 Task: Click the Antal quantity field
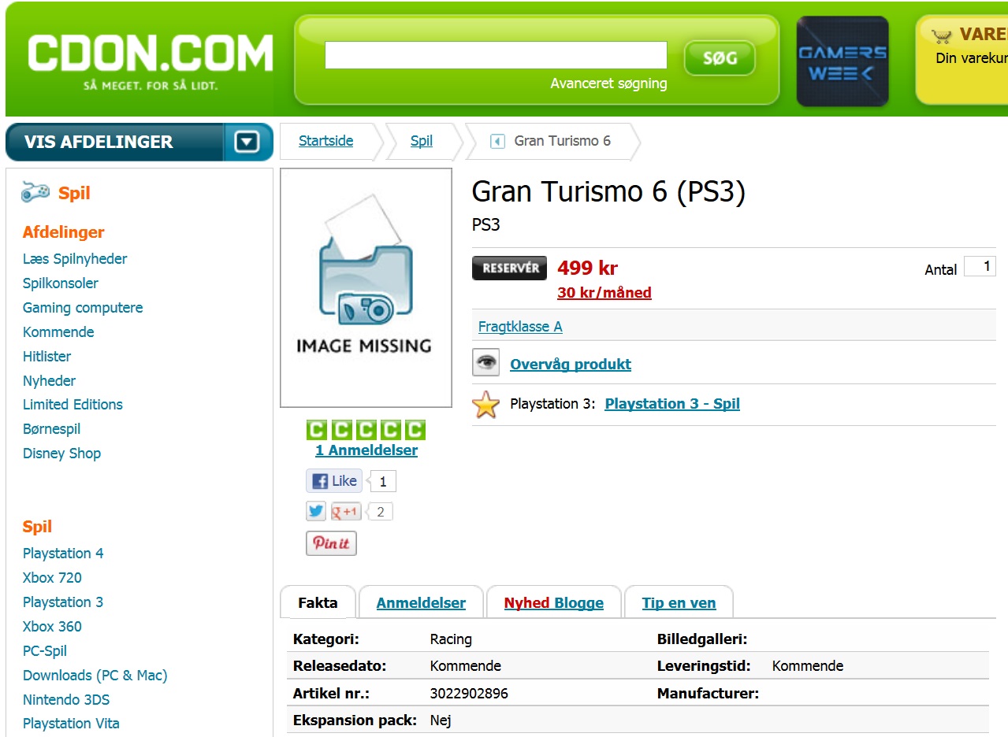coord(980,266)
